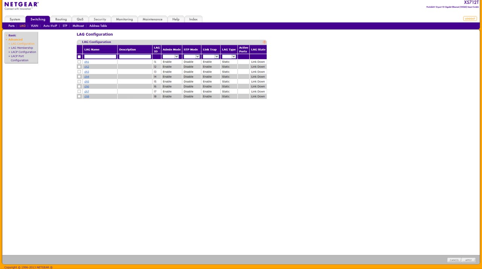Collapse the Advanced section in sidebar
482x269 pixels.
coord(15,40)
